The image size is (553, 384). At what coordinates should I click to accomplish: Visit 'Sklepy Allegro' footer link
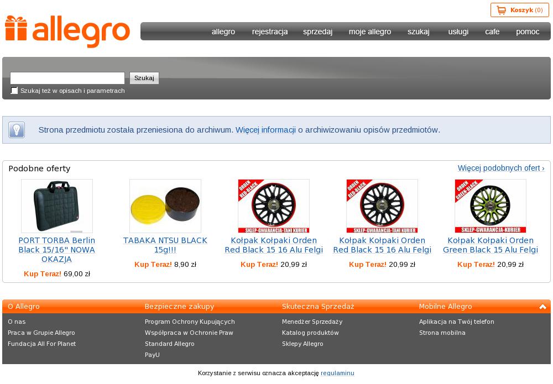302,344
